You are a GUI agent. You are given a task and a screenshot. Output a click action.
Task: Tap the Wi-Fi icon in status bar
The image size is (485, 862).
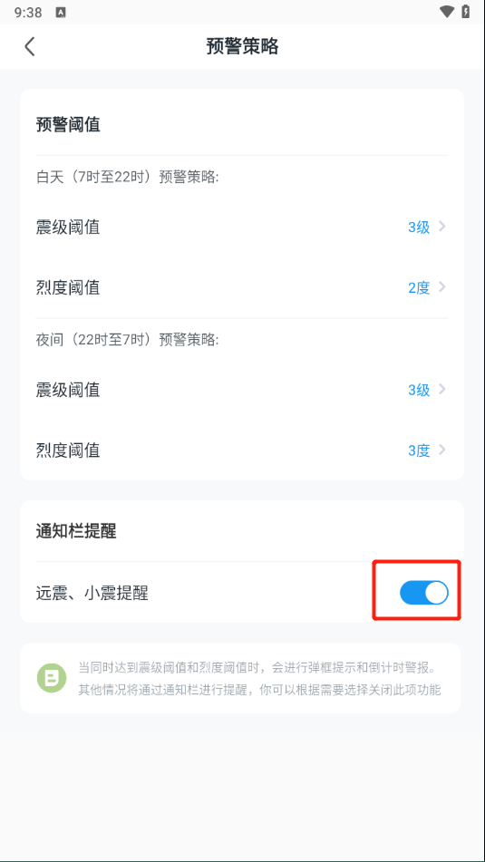coord(447,12)
